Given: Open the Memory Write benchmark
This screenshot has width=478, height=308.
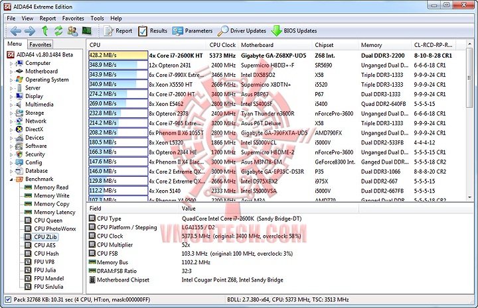Looking at the screenshot, I should pos(52,195).
